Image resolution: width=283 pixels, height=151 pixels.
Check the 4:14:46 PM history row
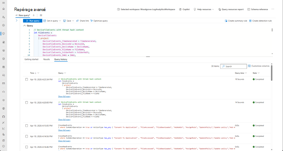pos(26,147)
